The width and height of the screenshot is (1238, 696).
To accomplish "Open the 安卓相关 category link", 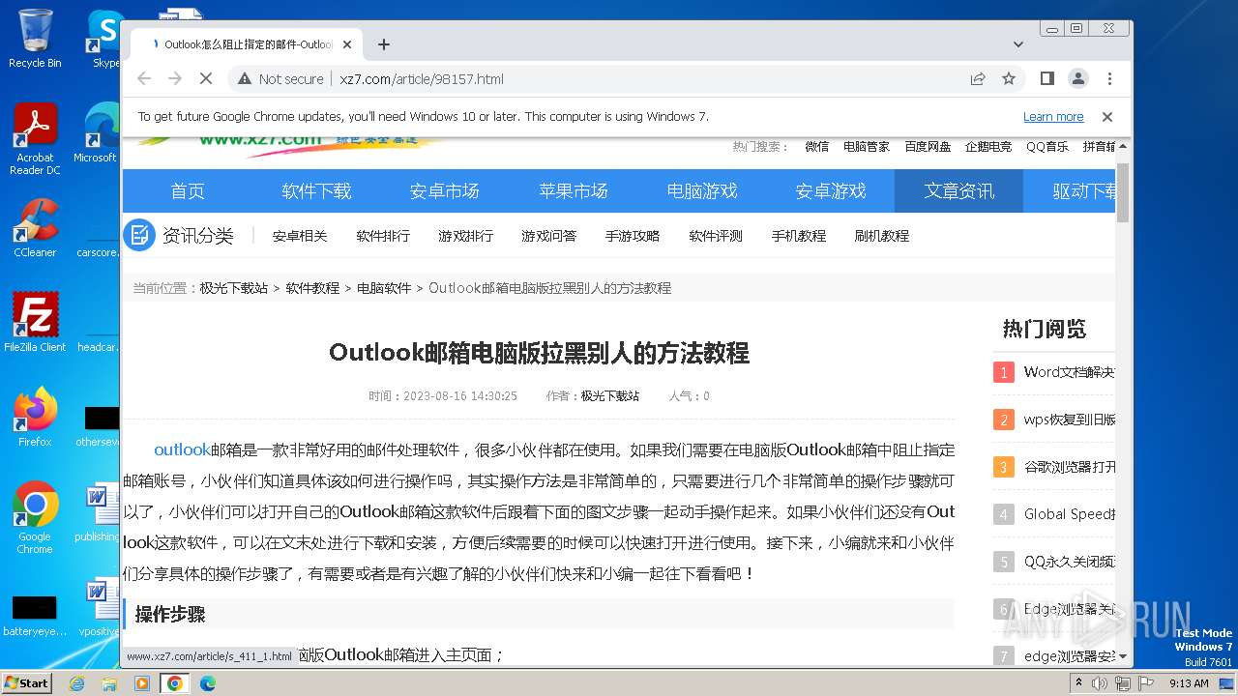I will click(x=300, y=236).
